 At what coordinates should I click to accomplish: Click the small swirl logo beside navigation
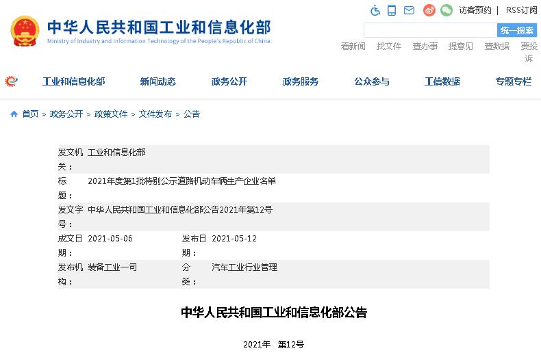[x=12, y=81]
